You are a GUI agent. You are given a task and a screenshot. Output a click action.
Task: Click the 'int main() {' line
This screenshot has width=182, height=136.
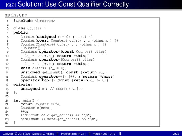[x=26, y=100]
